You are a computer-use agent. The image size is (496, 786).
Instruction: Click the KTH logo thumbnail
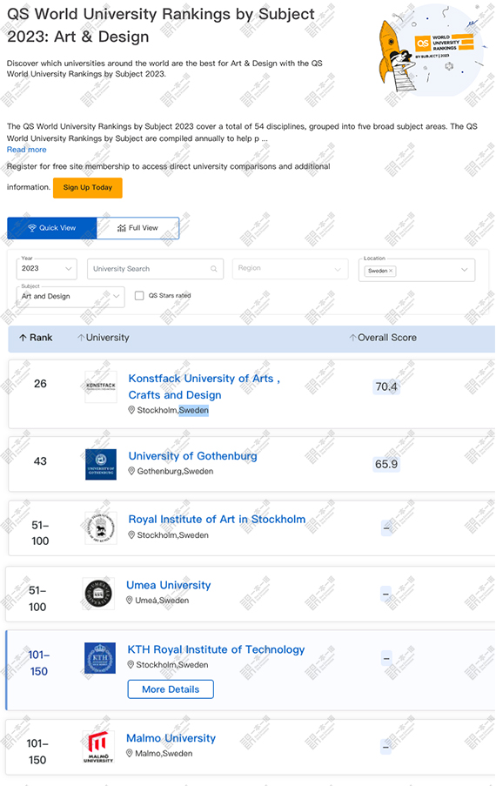(100, 658)
